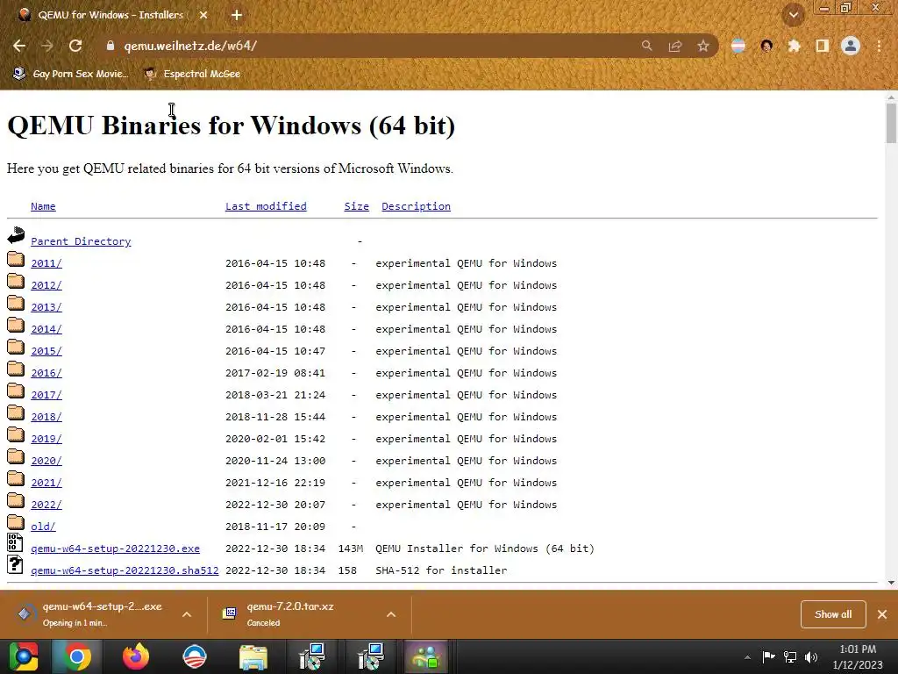Click the binary file icon beside the .exe

[16, 542]
